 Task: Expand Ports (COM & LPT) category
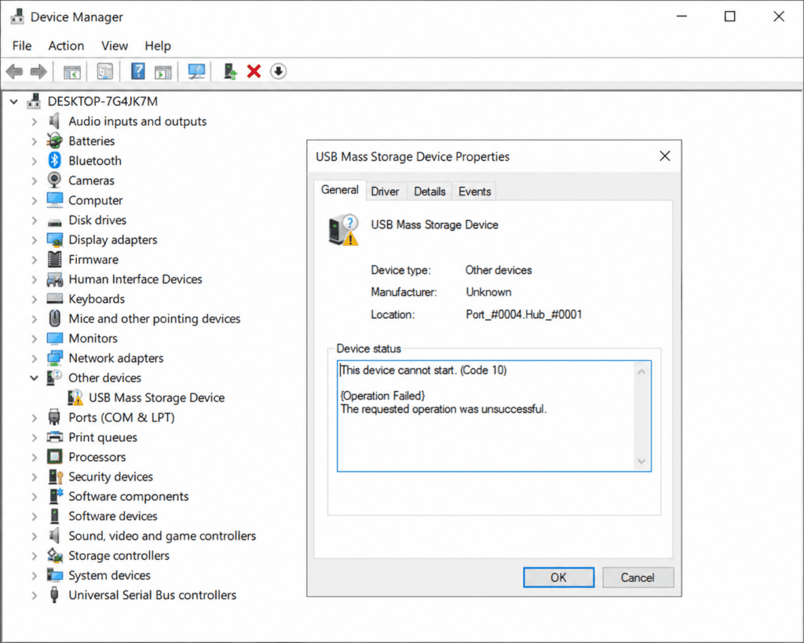[34, 418]
